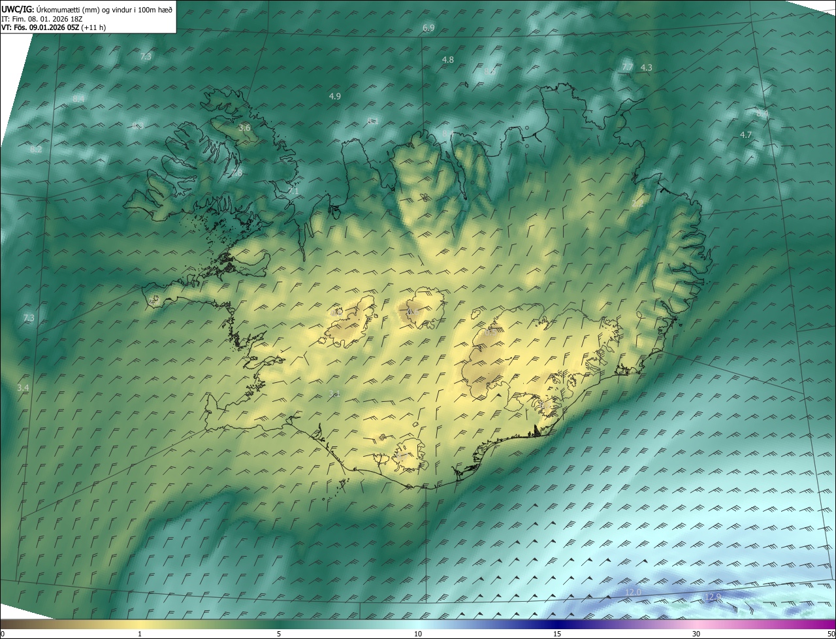Screen dimensions: 836x639
Task: Select the 8.2 precipitation value label
Action: click(36, 150)
